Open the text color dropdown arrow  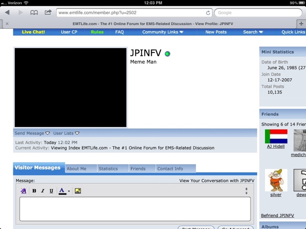[69, 191]
